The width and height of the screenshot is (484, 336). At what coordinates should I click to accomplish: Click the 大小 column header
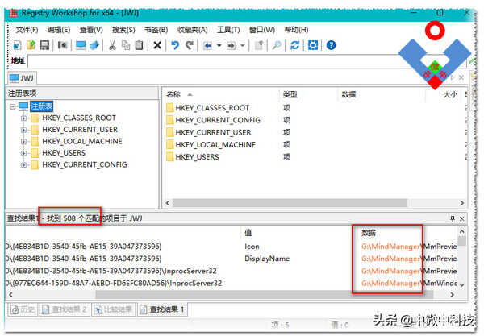(444, 94)
